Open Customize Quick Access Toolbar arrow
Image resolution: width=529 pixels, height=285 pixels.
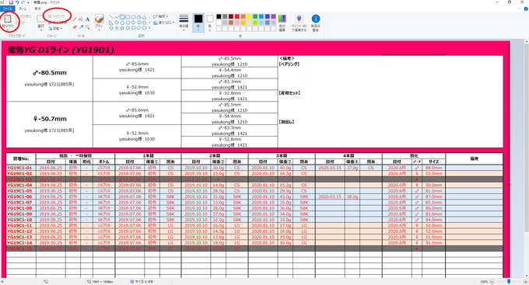(x=28, y=2)
